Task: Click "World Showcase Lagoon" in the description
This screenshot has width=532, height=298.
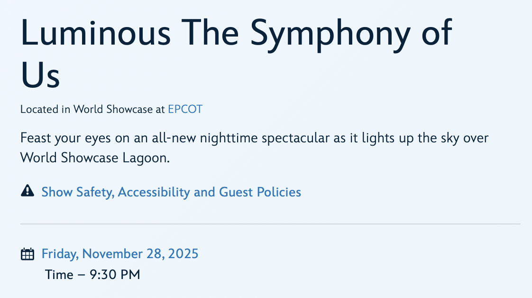Action: (95, 158)
